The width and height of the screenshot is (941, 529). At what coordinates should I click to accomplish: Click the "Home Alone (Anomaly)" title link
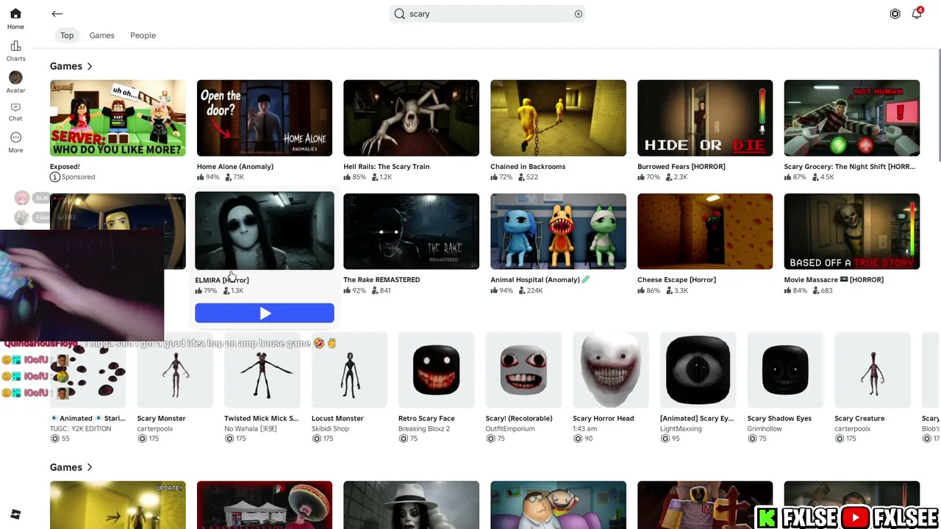tap(235, 167)
